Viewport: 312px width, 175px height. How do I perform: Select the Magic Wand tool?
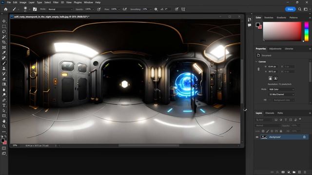tap(4, 37)
